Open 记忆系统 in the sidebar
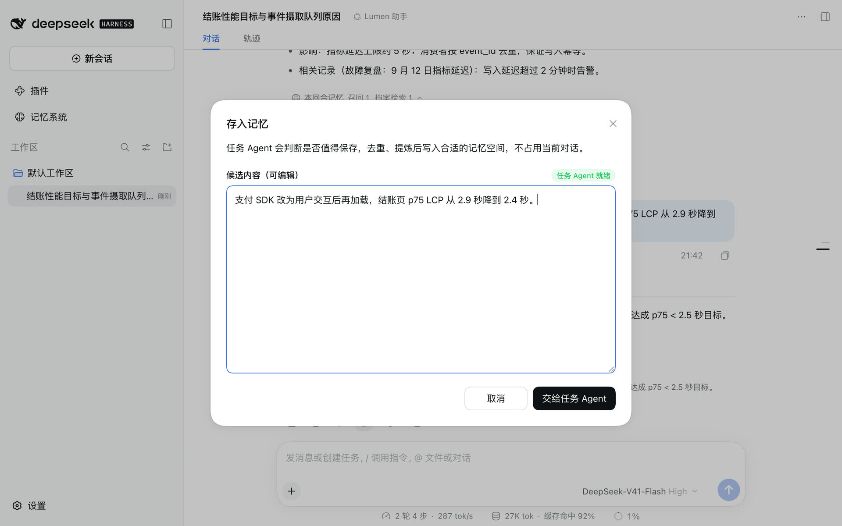The width and height of the screenshot is (842, 526). pos(41,117)
